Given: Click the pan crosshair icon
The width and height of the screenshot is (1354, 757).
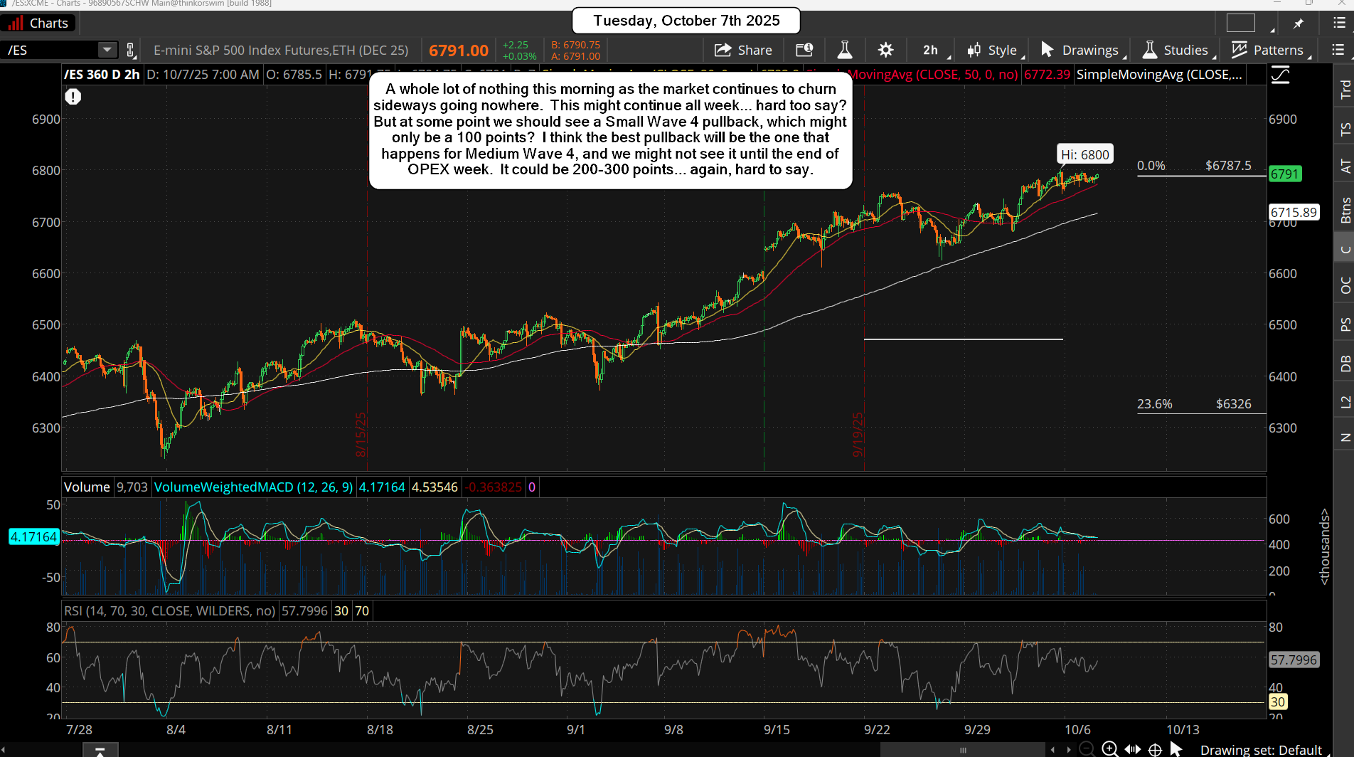Looking at the screenshot, I should tap(1155, 749).
